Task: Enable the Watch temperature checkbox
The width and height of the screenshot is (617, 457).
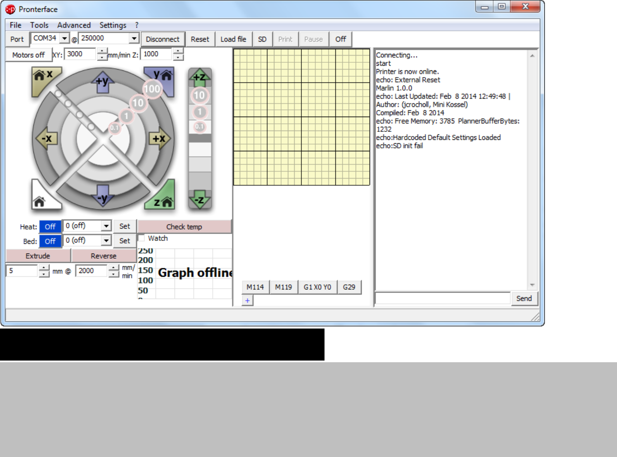Action: tap(142, 238)
